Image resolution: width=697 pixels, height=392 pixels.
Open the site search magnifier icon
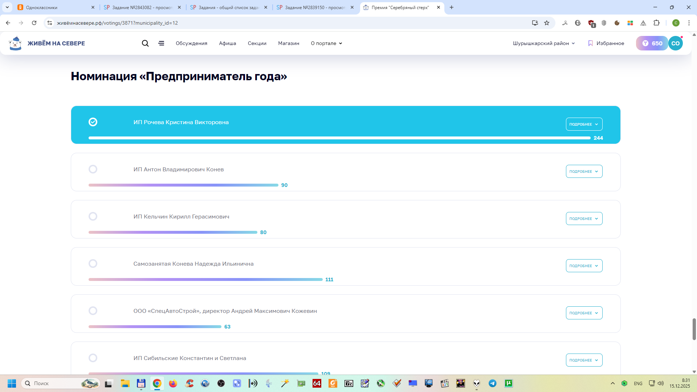coord(145,43)
